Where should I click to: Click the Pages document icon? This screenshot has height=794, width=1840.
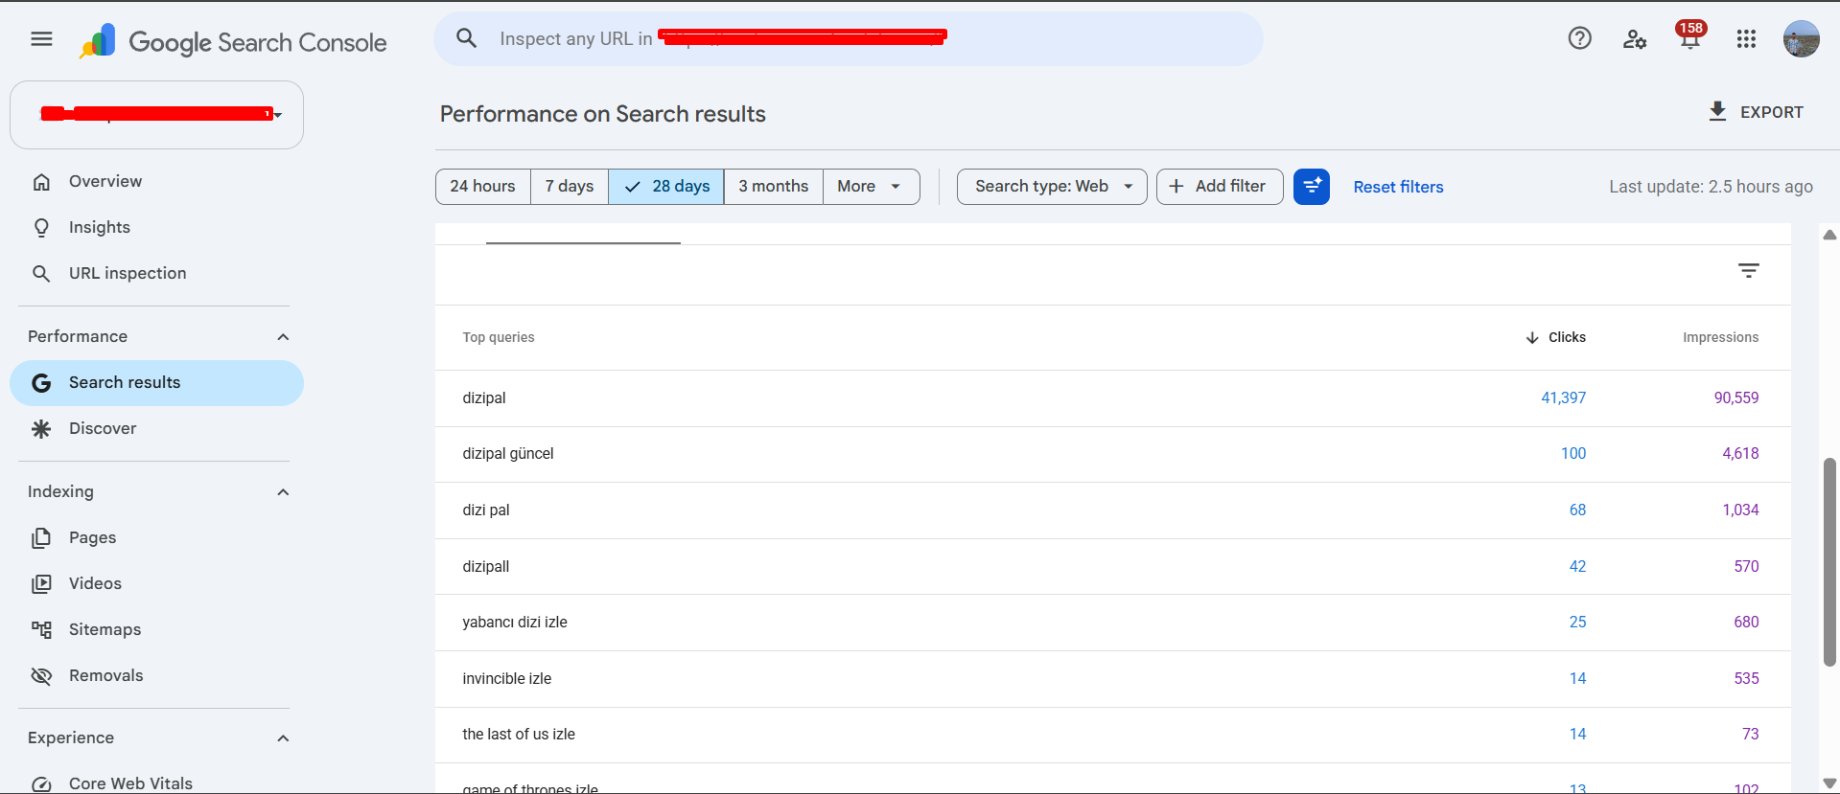coord(41,538)
